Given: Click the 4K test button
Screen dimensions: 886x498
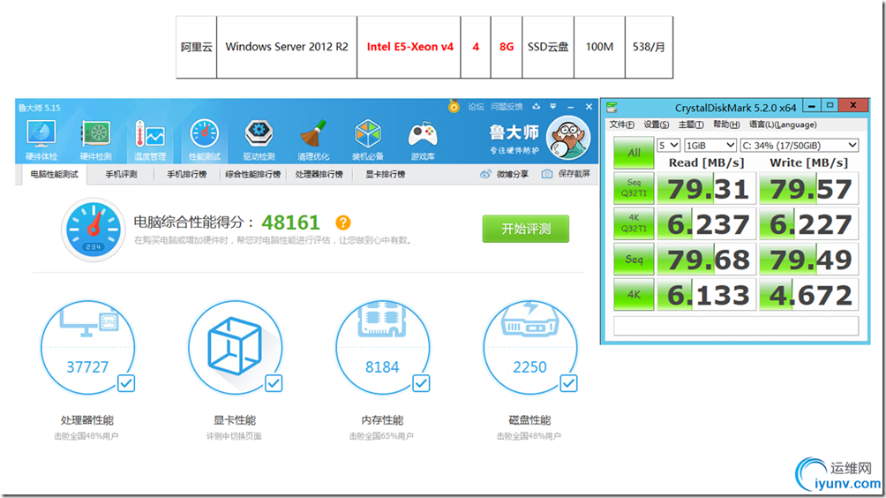Looking at the screenshot, I should [x=634, y=294].
